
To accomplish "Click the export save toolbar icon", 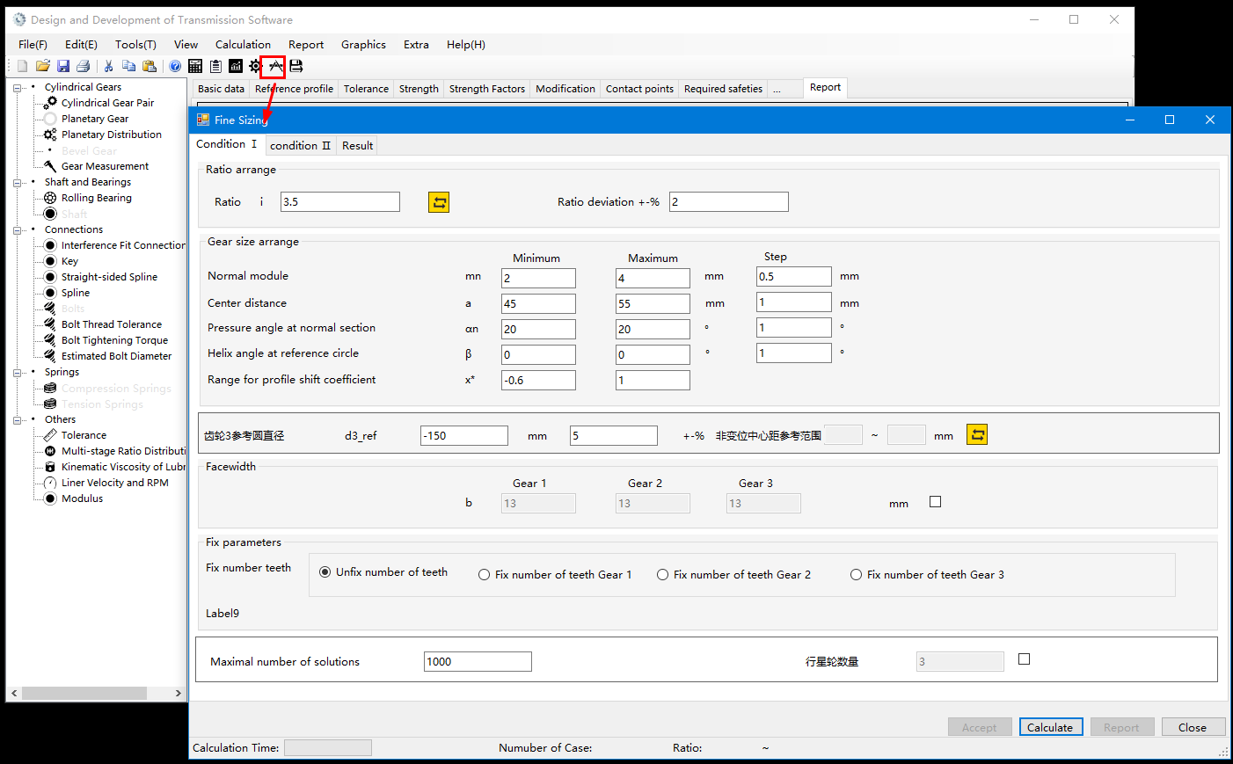I will (x=296, y=66).
